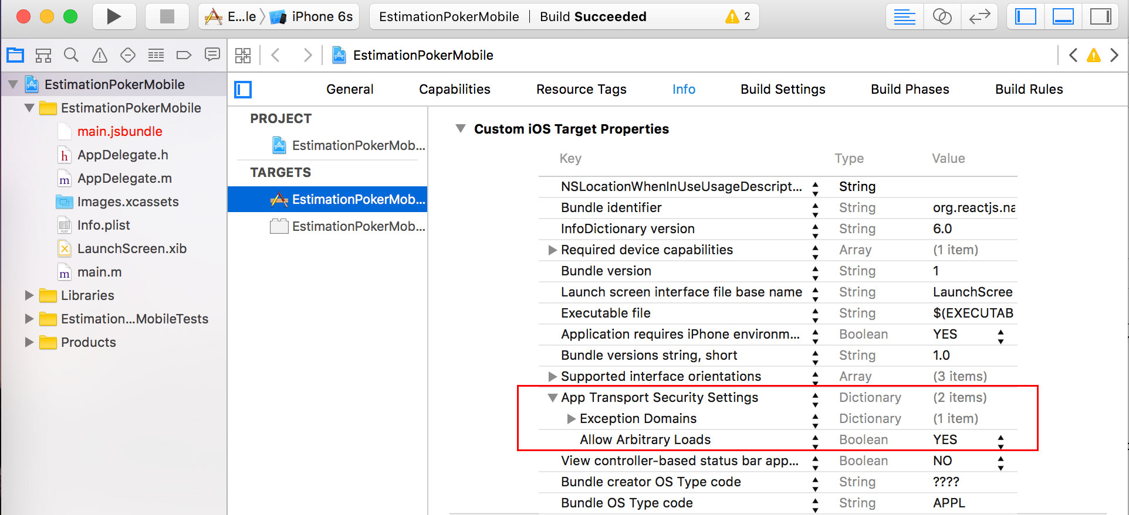Screen dimensions: 1129x515
Task: Open the Test navigator
Action: 127,54
